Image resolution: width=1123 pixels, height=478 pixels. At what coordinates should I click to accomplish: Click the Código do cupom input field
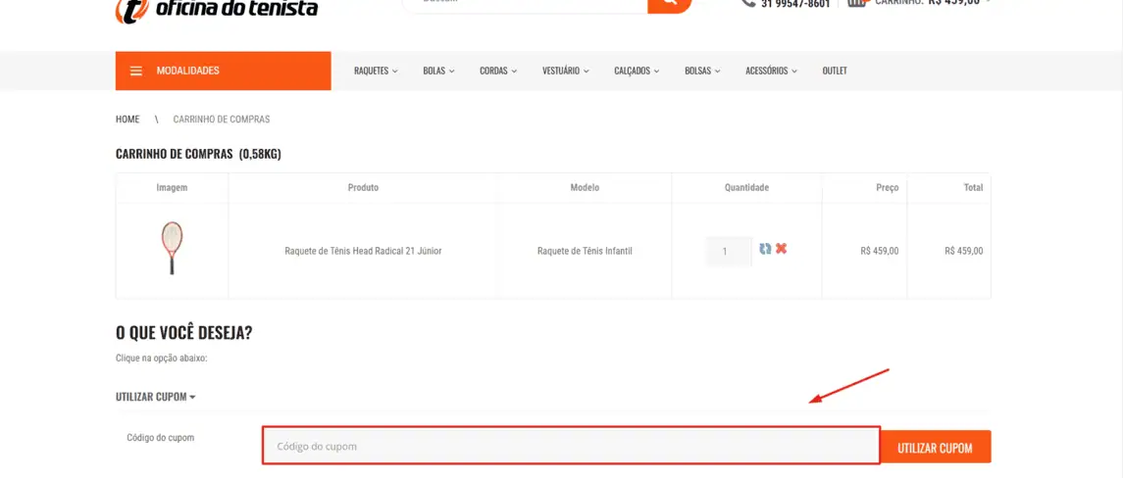(571, 446)
